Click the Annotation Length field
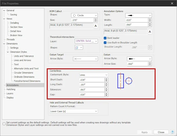The width and height of the screenshot is (177, 136). pyautogui.click(x=137, y=25)
